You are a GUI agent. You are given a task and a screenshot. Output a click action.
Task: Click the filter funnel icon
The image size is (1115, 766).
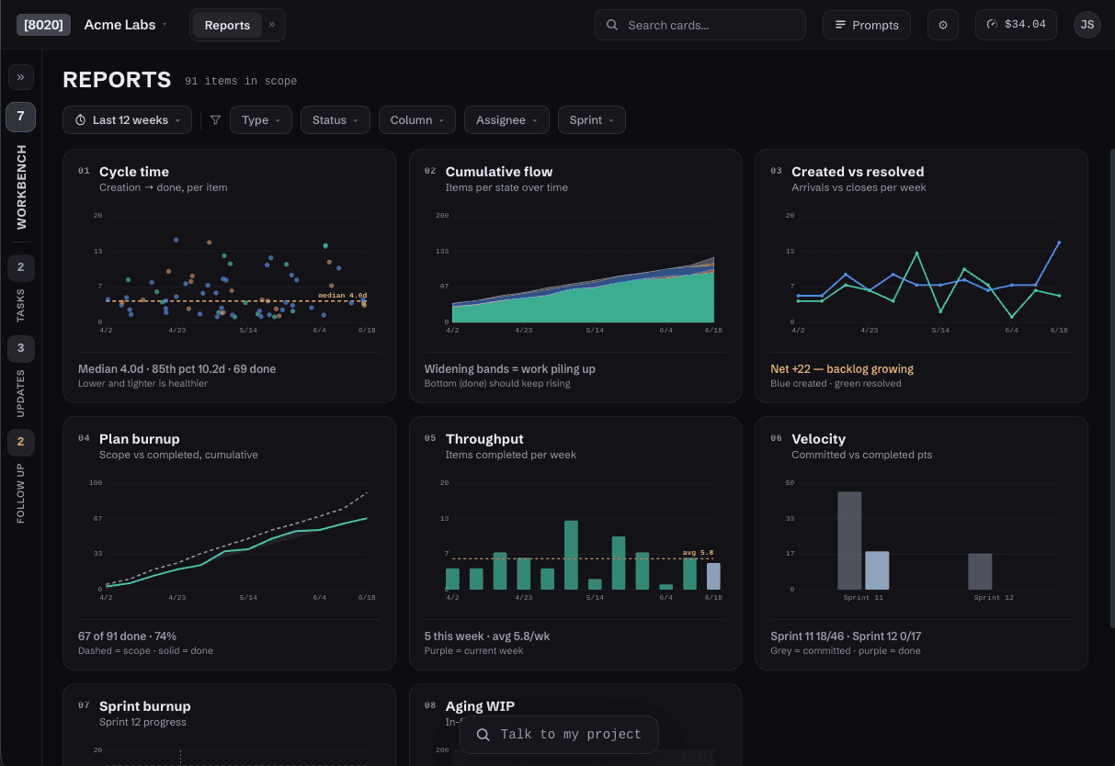tap(215, 120)
